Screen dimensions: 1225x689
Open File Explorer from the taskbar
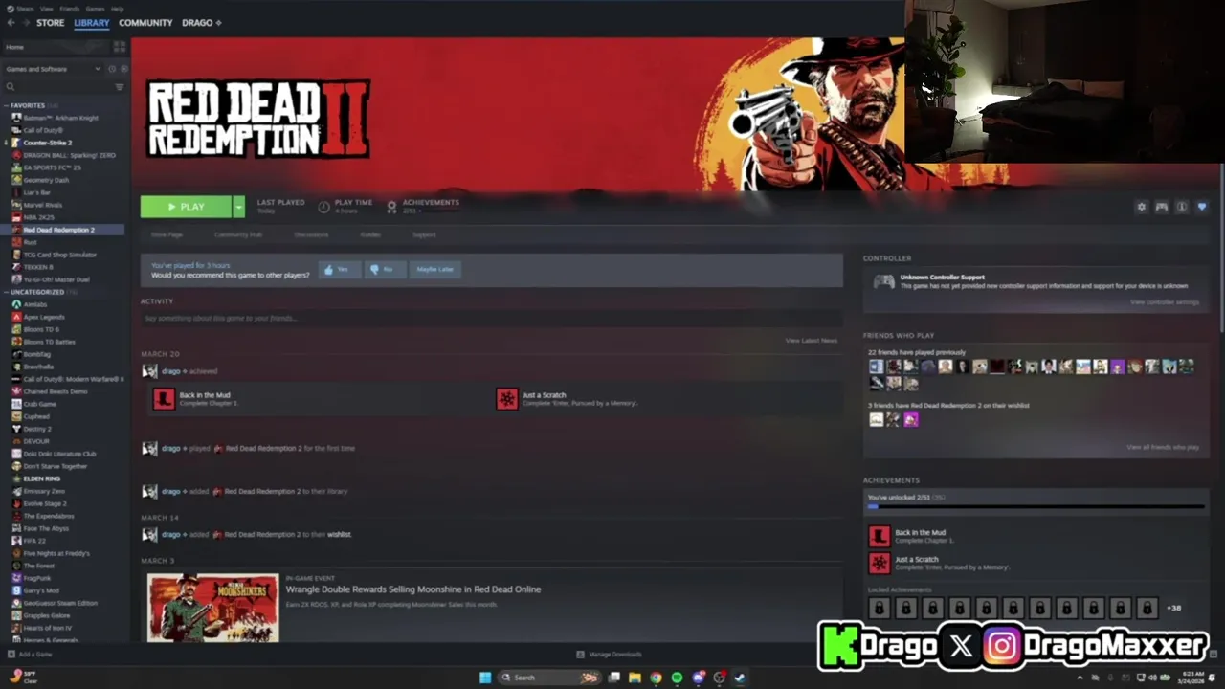635,678
